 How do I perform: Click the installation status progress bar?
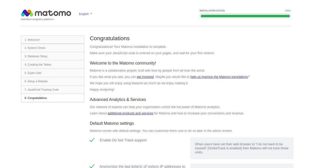click(x=245, y=16)
